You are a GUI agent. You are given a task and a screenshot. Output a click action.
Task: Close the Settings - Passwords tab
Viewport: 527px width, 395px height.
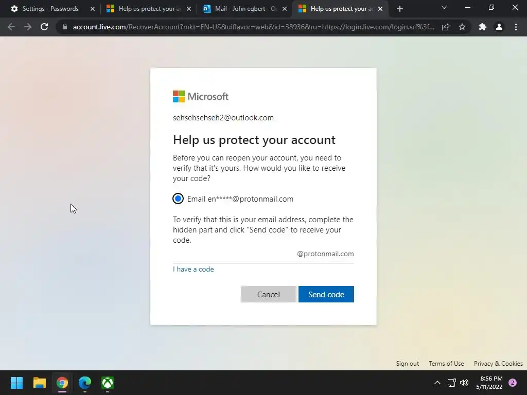(x=93, y=9)
